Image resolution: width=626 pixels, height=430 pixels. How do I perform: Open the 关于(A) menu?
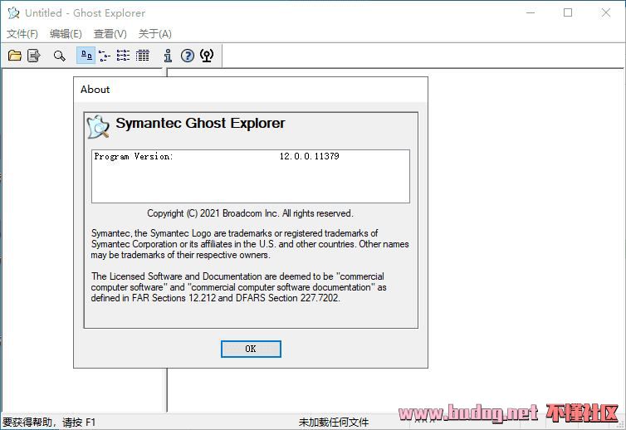pyautogui.click(x=154, y=34)
